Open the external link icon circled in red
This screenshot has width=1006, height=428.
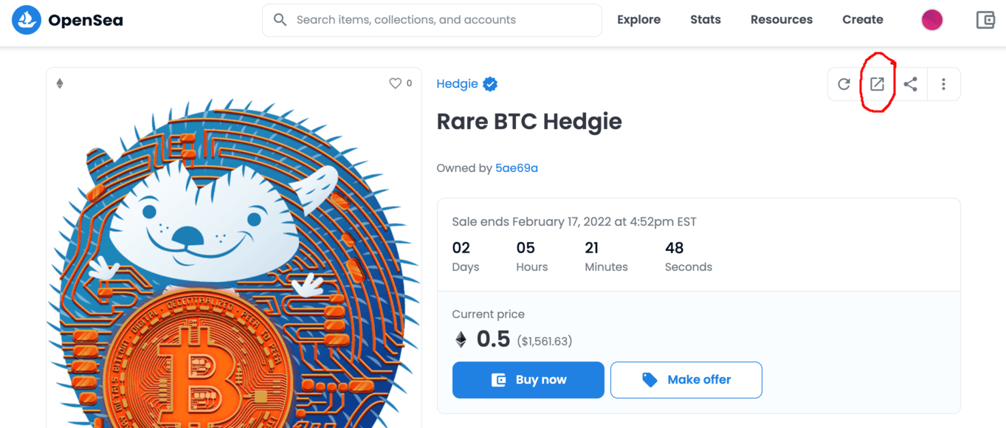click(877, 84)
